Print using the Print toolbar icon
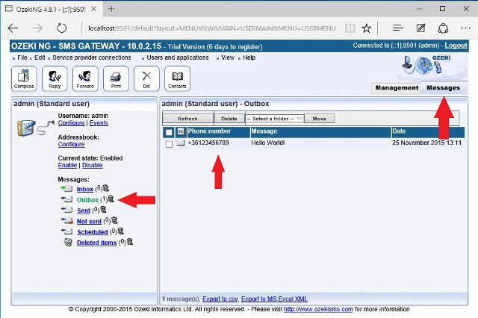This screenshot has height=318, width=478. [116, 78]
